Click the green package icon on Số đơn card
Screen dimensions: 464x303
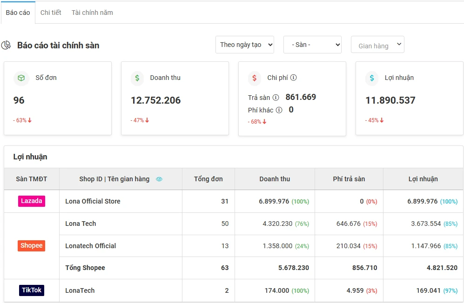click(20, 78)
